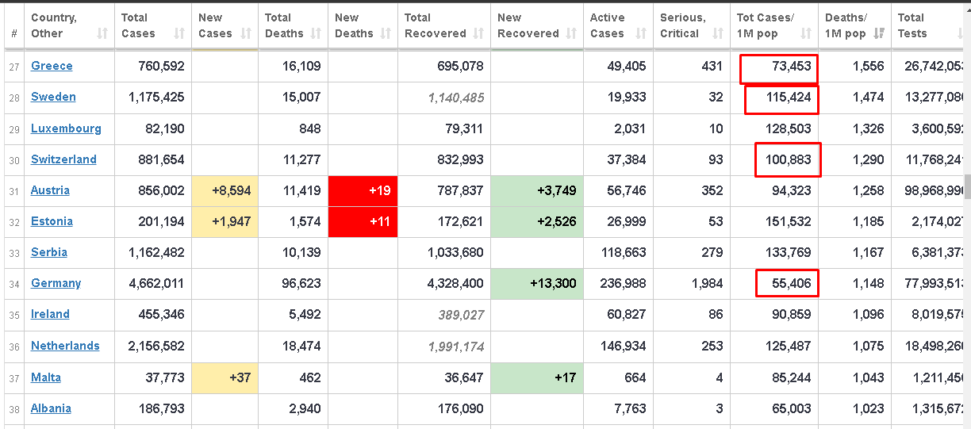Viewport: 971px width, 429px height.
Task: Open the Serbia country link
Action: (49, 252)
